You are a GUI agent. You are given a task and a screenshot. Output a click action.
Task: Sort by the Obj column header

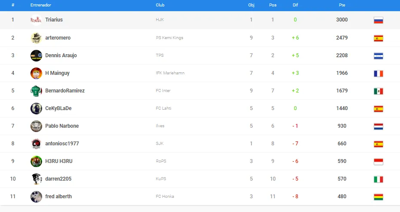coord(251,5)
